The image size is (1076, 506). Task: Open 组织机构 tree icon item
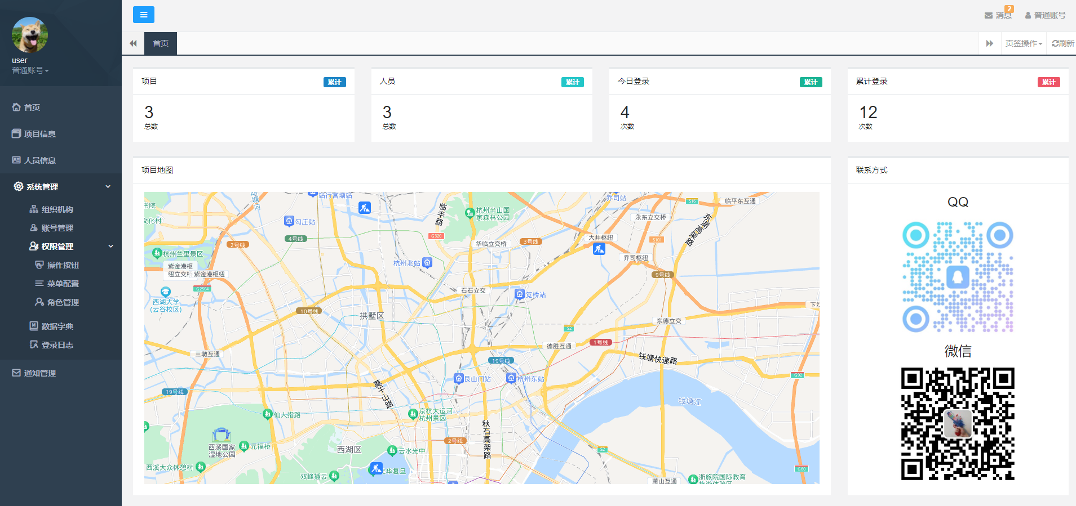34,209
